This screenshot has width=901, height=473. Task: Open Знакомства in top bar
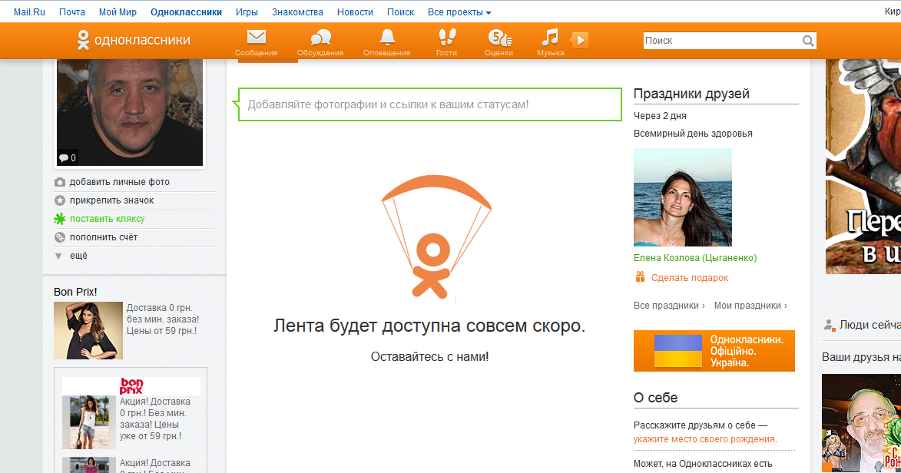298,12
